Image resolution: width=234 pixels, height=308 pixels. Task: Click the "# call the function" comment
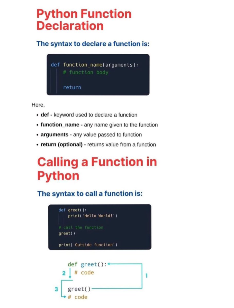pyautogui.click(x=81, y=227)
